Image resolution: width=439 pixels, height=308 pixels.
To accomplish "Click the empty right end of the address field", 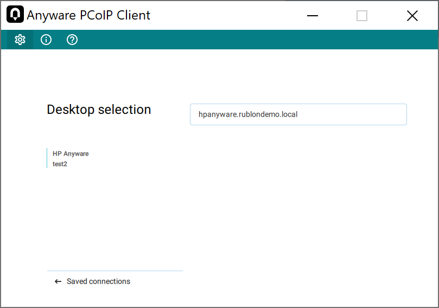I will (x=380, y=114).
